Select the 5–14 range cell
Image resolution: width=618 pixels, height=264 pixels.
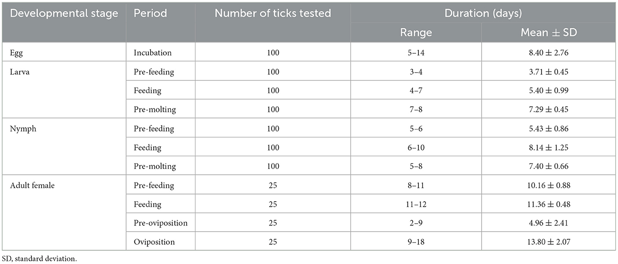pyautogui.click(x=416, y=52)
